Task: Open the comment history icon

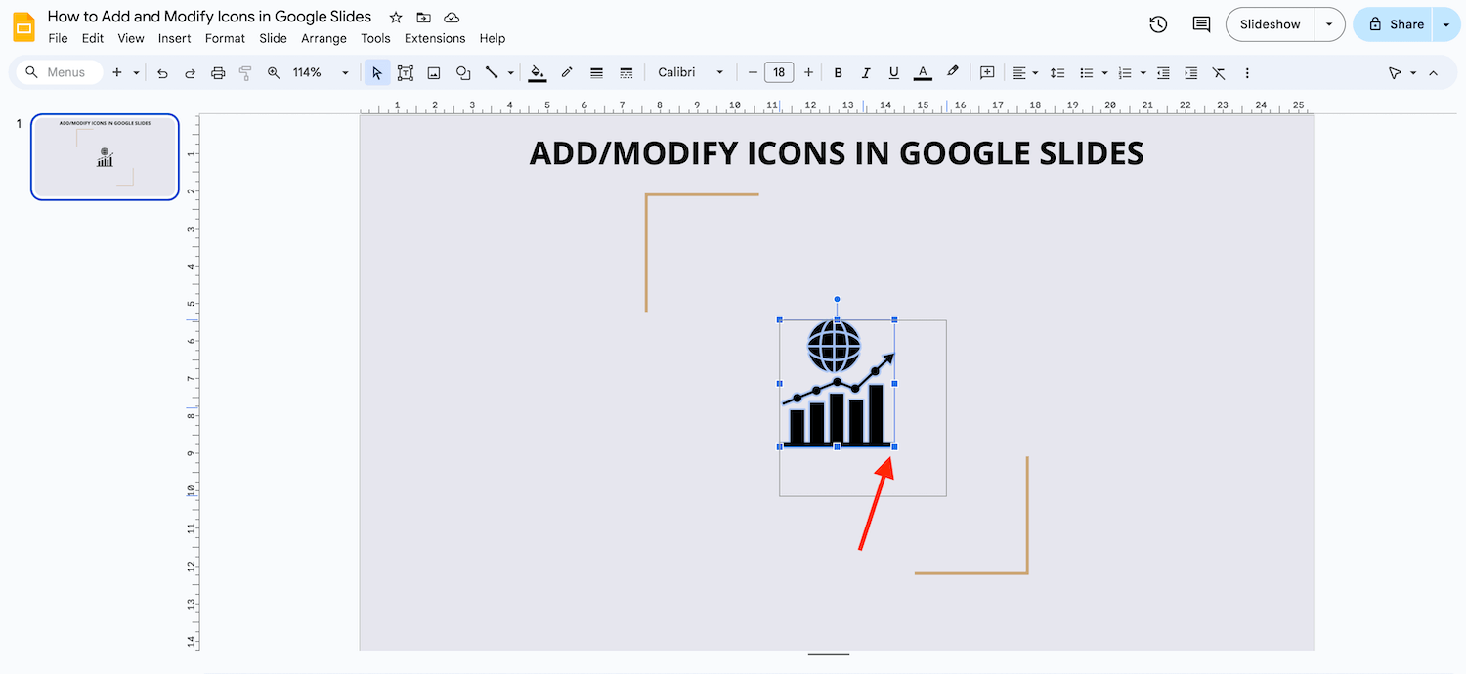Action: coord(1201,24)
